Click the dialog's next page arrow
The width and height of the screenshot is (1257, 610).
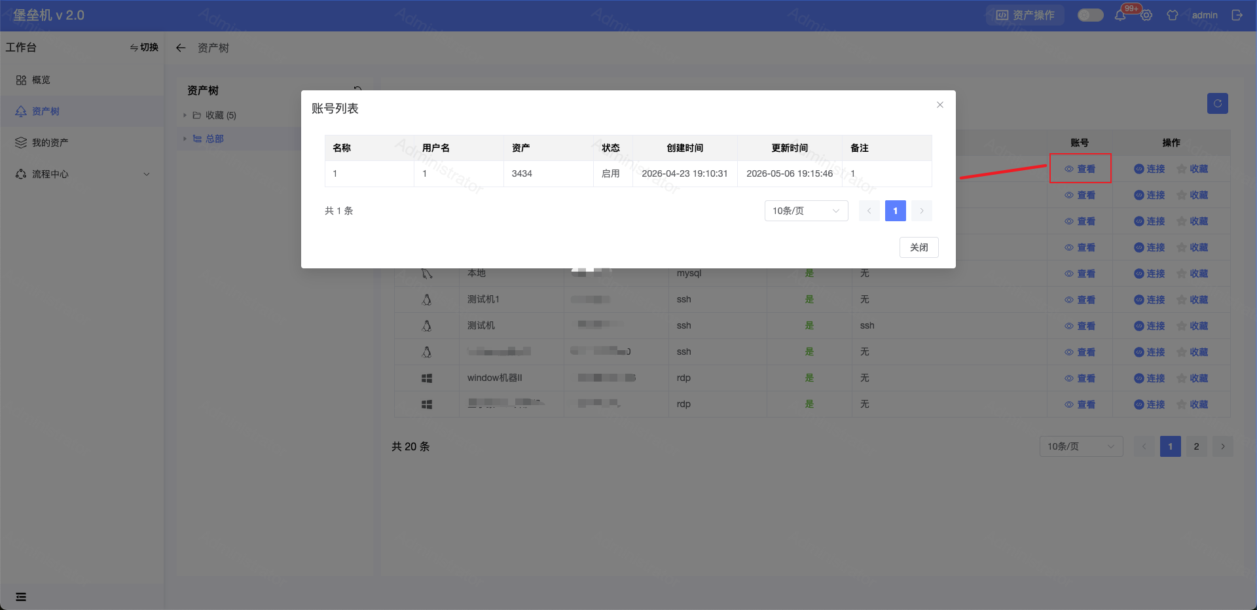(922, 211)
